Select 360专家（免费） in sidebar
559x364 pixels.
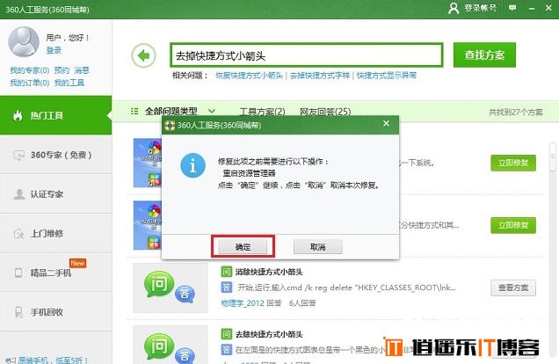[x=55, y=155]
